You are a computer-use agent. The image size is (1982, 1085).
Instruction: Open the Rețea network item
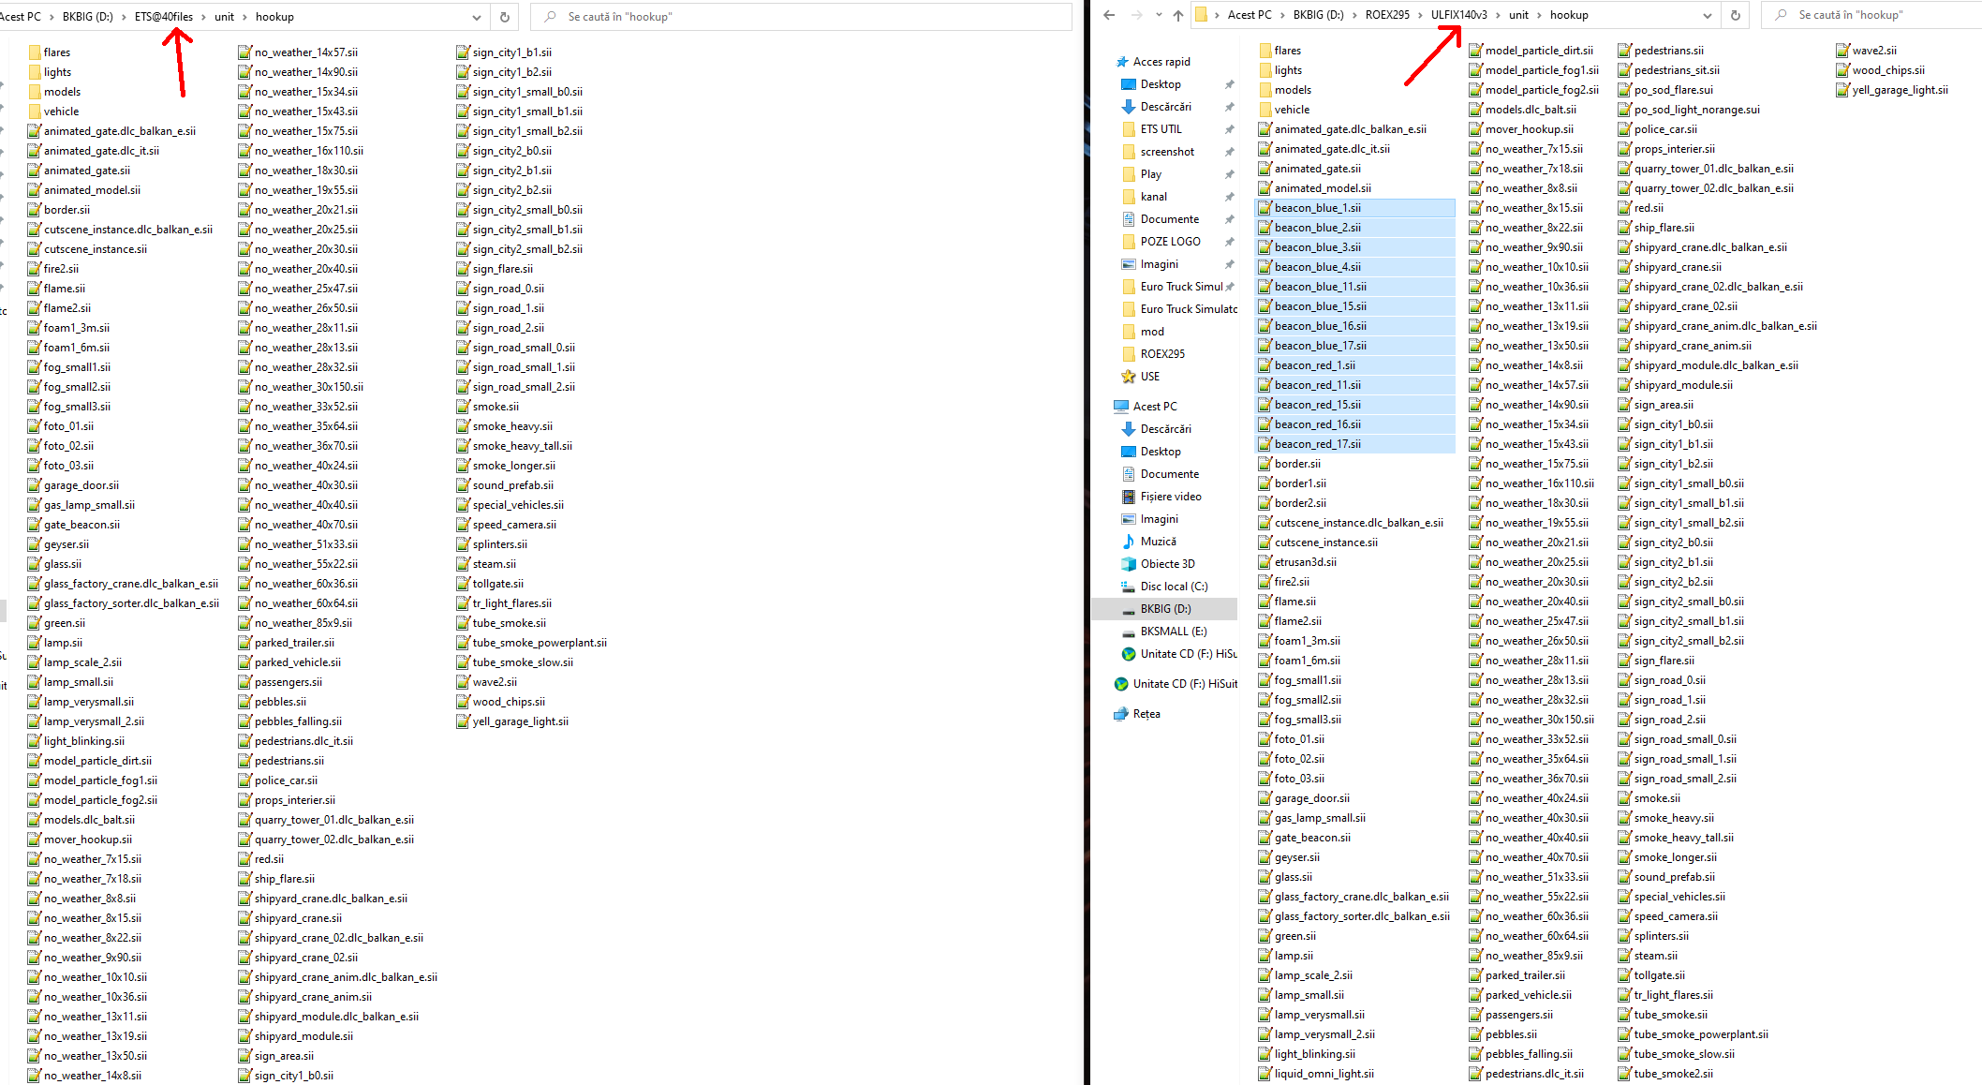1146,714
